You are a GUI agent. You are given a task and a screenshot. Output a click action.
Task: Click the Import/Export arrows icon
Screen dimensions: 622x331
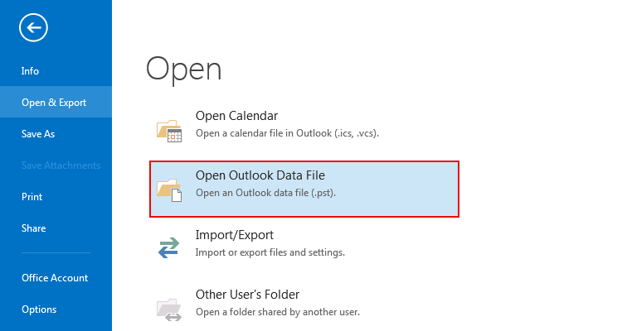pyautogui.click(x=169, y=247)
